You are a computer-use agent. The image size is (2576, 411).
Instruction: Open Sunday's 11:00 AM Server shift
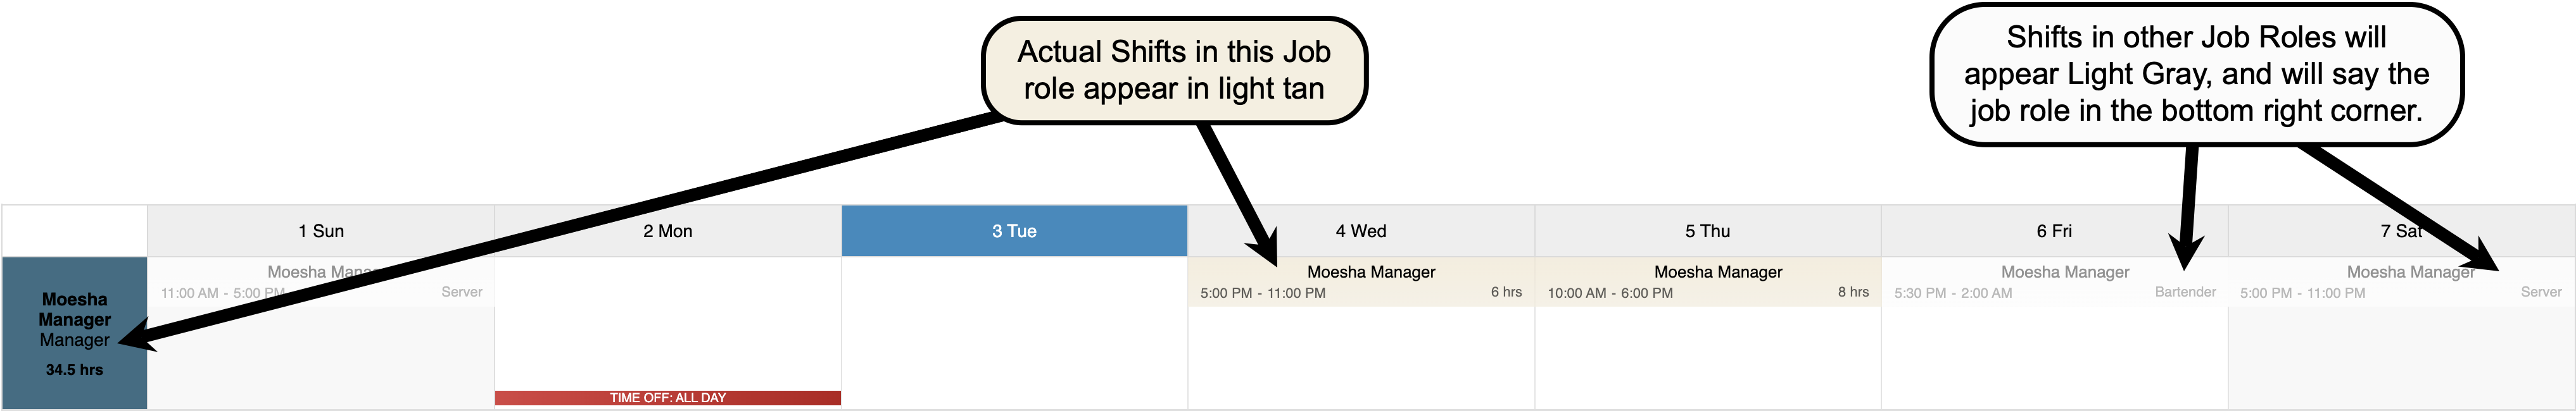tap(320, 282)
